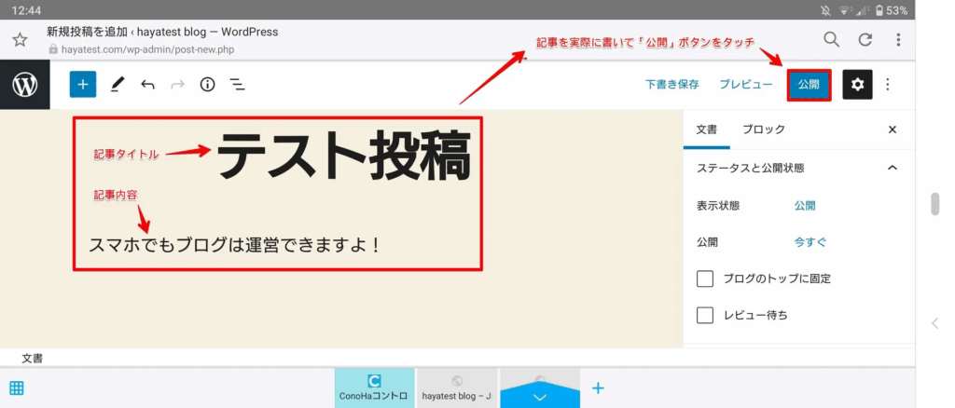
Task: Click the undo arrow icon
Action: [147, 85]
